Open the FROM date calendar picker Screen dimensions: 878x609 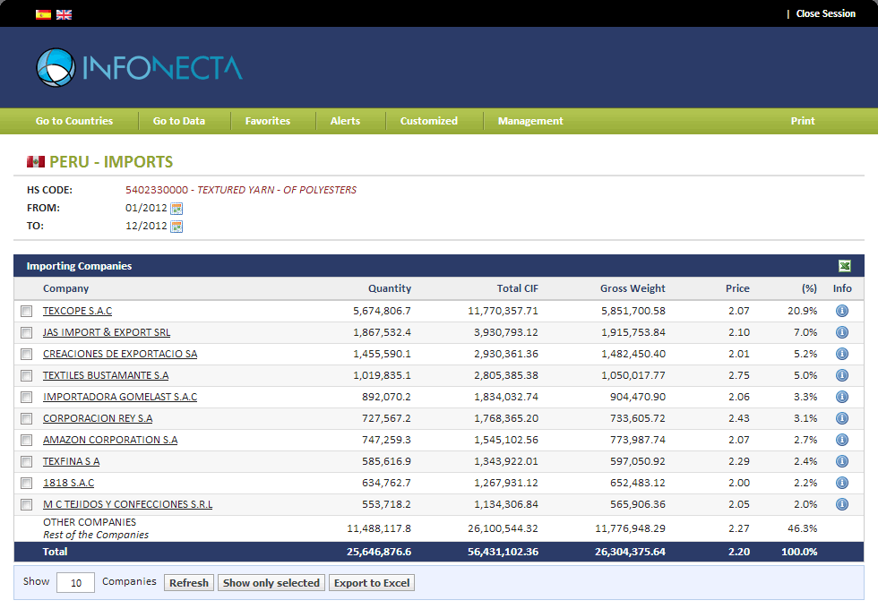[176, 209]
